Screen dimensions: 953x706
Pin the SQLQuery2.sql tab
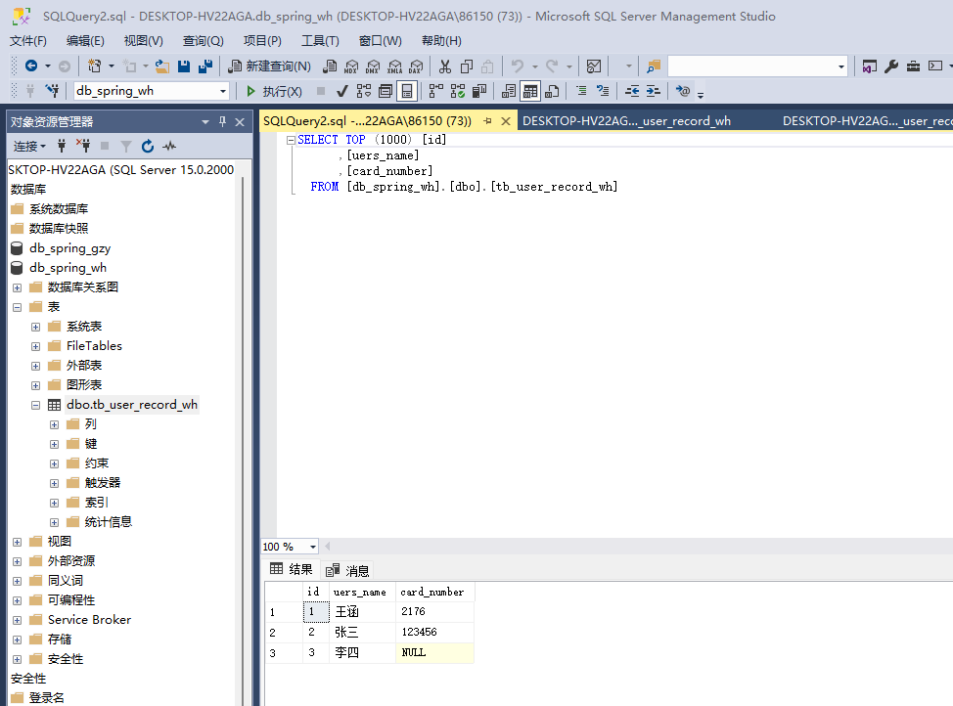pyautogui.click(x=487, y=121)
